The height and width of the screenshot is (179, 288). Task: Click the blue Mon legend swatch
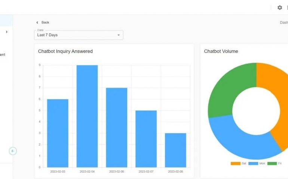pyautogui.click(x=253, y=163)
